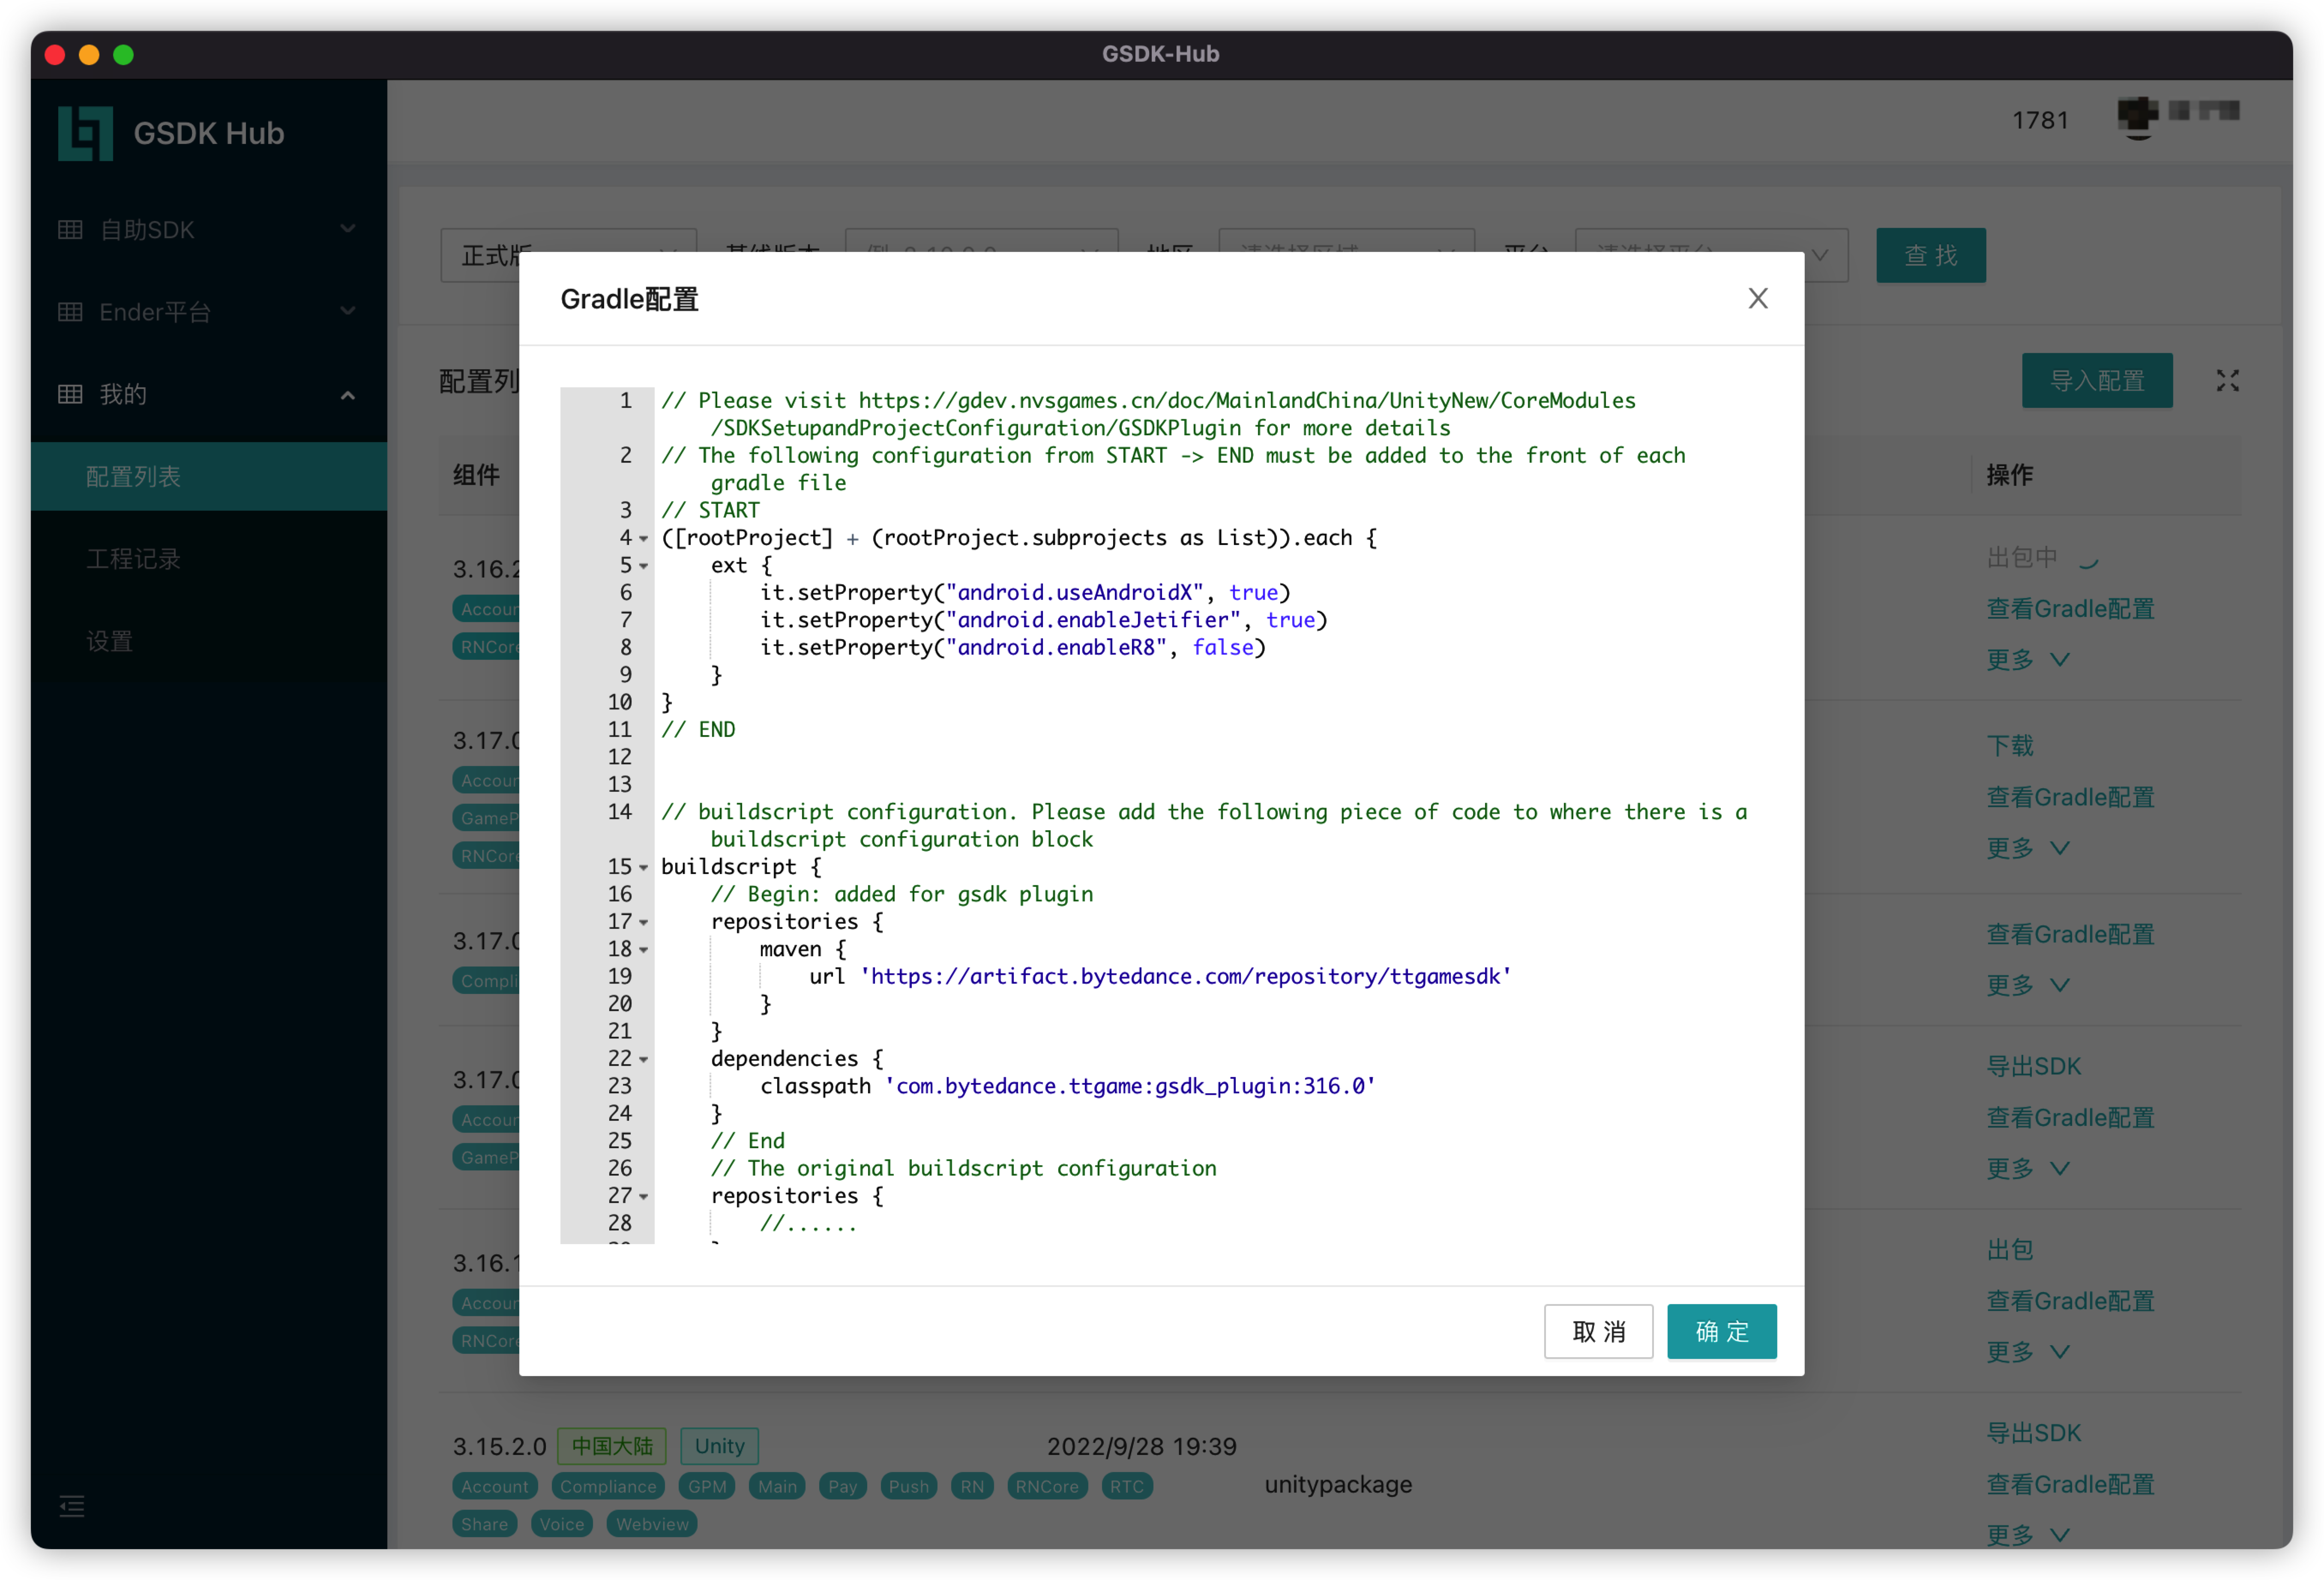The width and height of the screenshot is (2324, 1580).
Task: Click the Pay component tag
Action: pos(843,1486)
